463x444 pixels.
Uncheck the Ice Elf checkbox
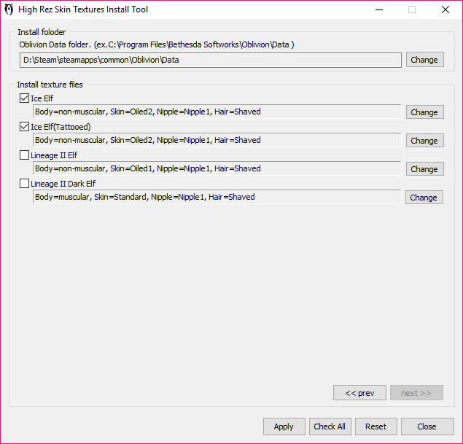25,98
